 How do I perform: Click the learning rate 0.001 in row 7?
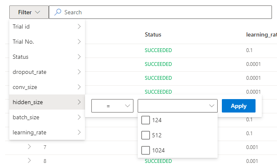click(252, 147)
